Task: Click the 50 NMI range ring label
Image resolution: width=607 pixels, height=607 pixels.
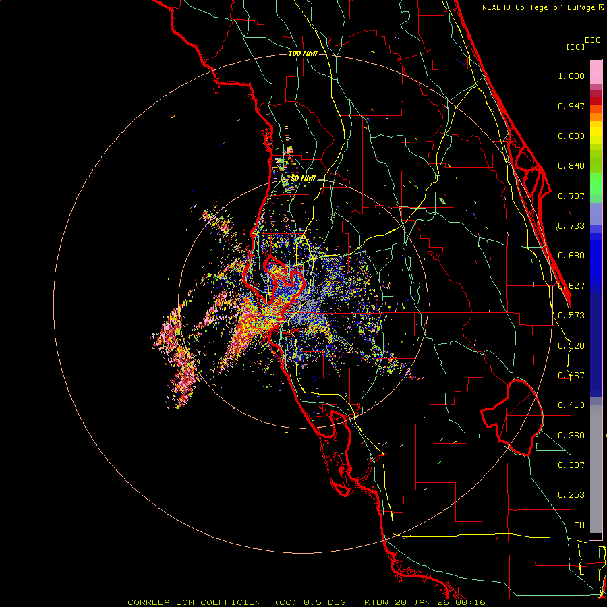Action: pos(303,179)
